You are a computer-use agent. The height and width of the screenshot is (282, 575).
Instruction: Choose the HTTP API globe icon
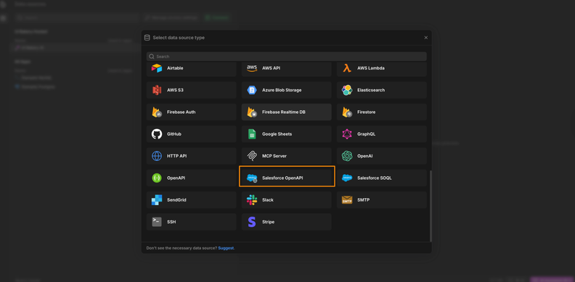(157, 156)
